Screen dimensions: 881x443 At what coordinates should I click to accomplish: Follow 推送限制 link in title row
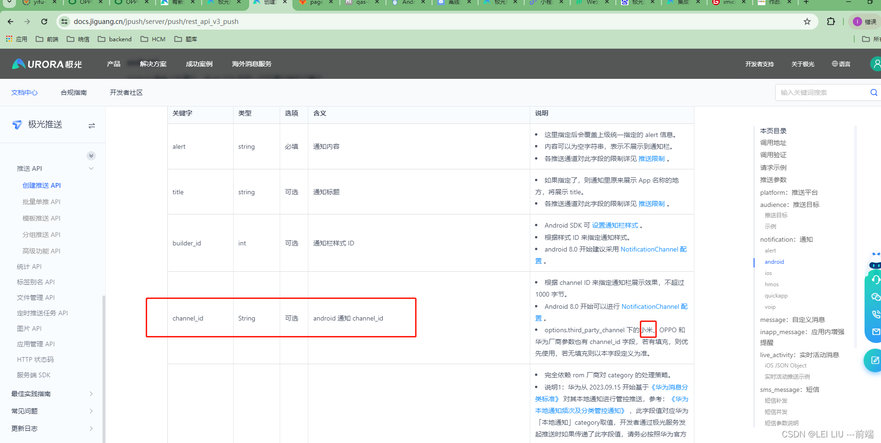click(652, 204)
